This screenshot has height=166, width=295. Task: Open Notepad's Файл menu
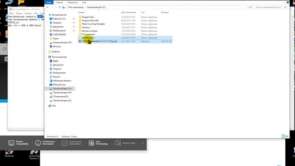click(11, 13)
